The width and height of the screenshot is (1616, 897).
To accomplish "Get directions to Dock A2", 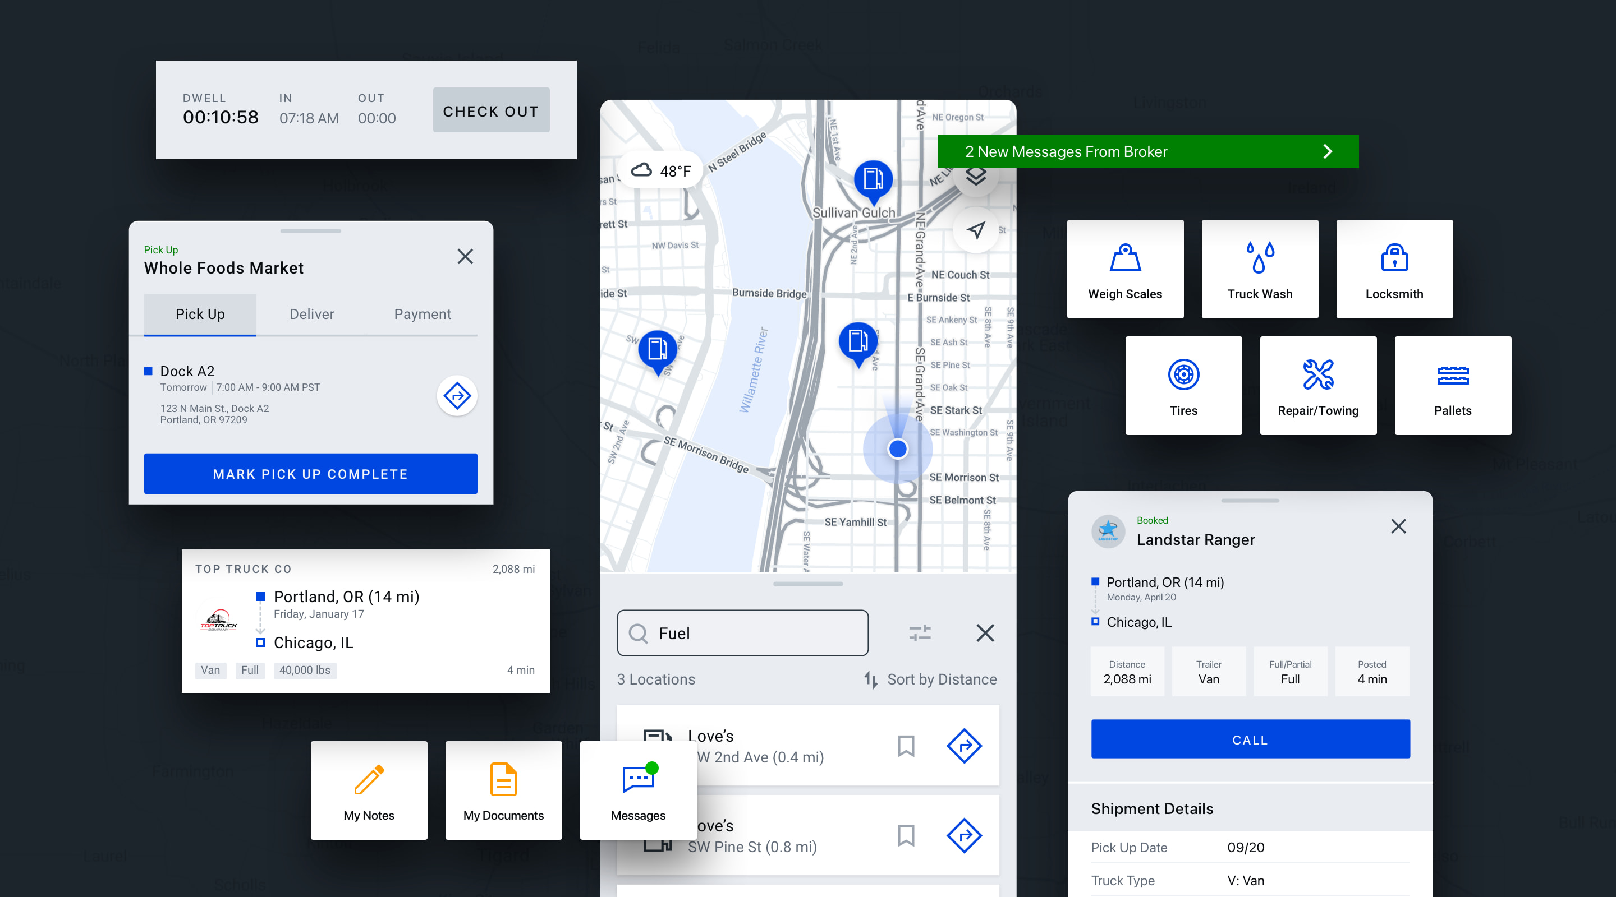I will 457,396.
